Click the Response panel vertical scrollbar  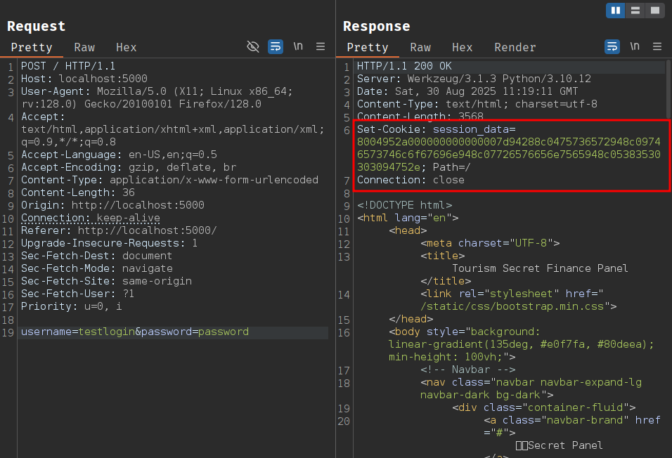coord(668,91)
